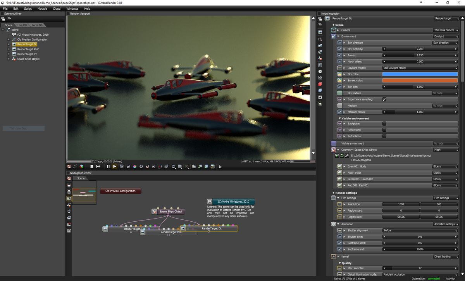This screenshot has height=281, width=465.
Task: Open the Cloud menu
Action: (x=57, y=8)
